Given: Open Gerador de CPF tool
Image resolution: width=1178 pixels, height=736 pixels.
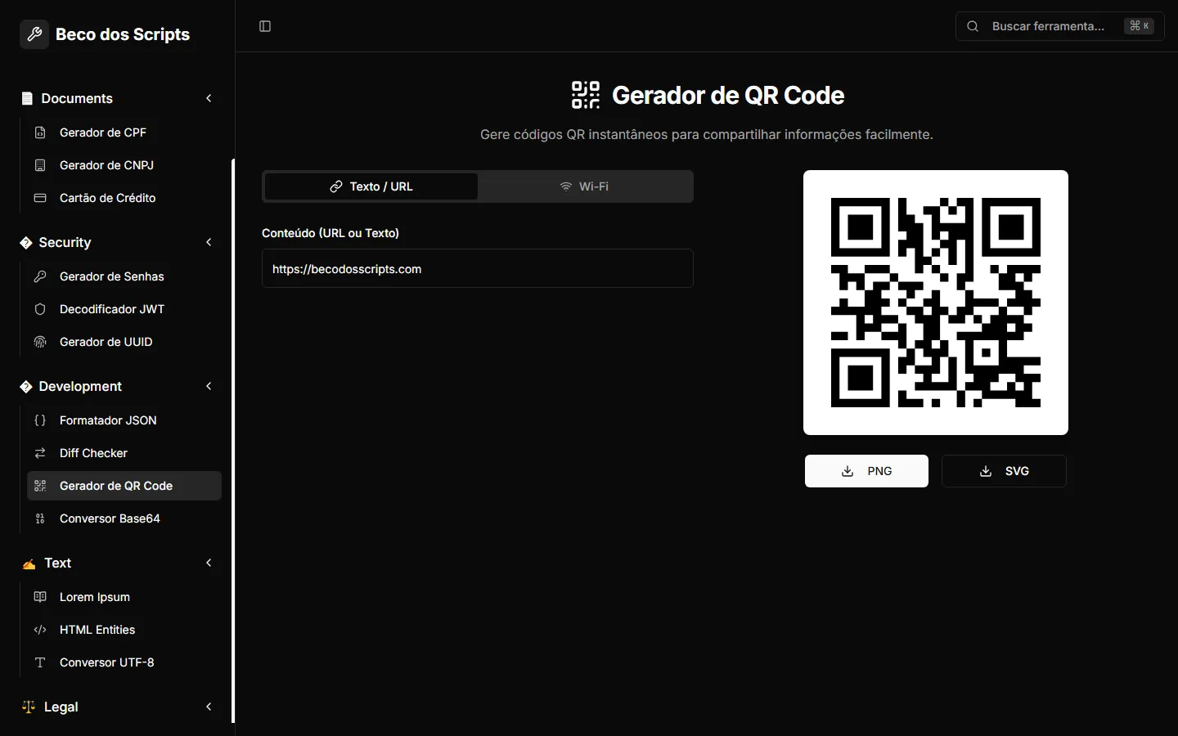Looking at the screenshot, I should (124, 132).
